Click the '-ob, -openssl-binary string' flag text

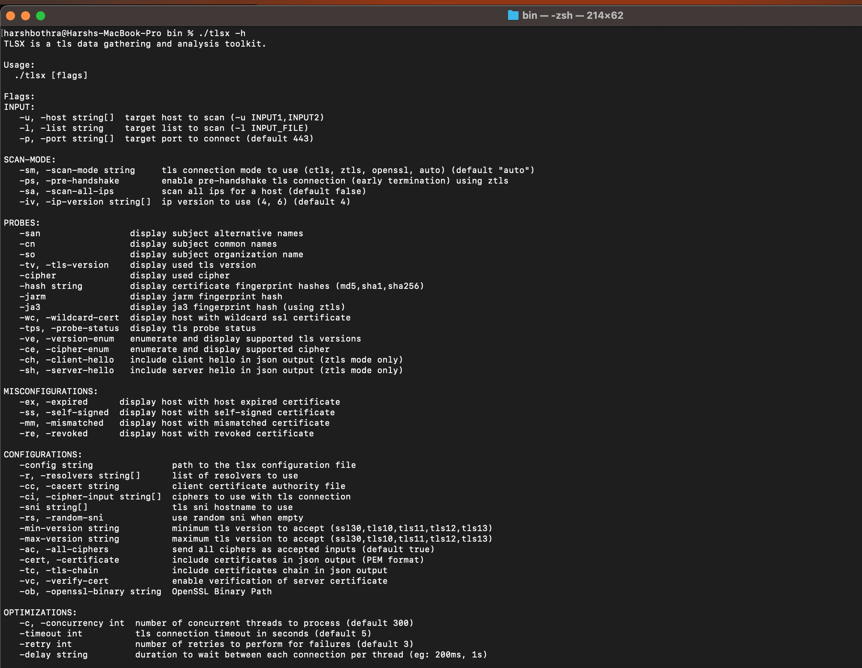coord(90,591)
